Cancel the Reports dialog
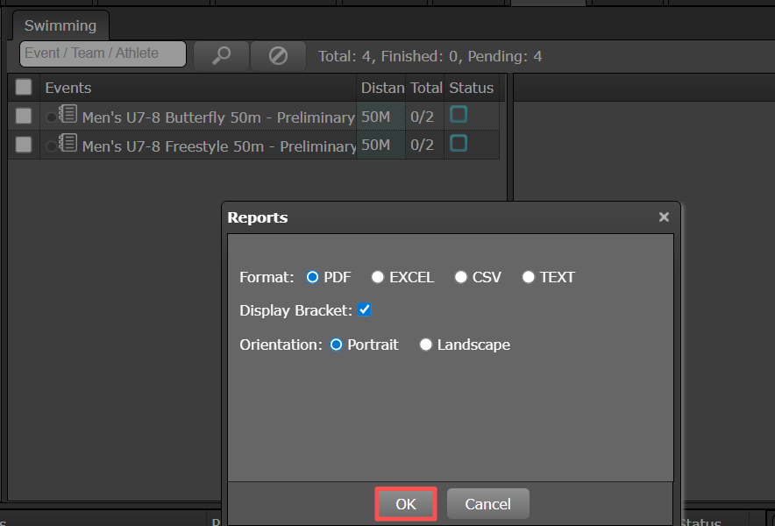 pyautogui.click(x=487, y=504)
